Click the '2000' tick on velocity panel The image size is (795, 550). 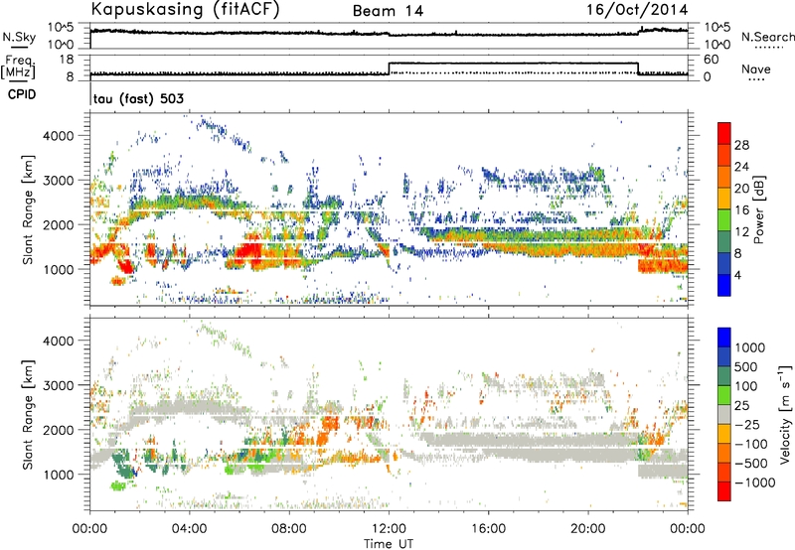59,430
